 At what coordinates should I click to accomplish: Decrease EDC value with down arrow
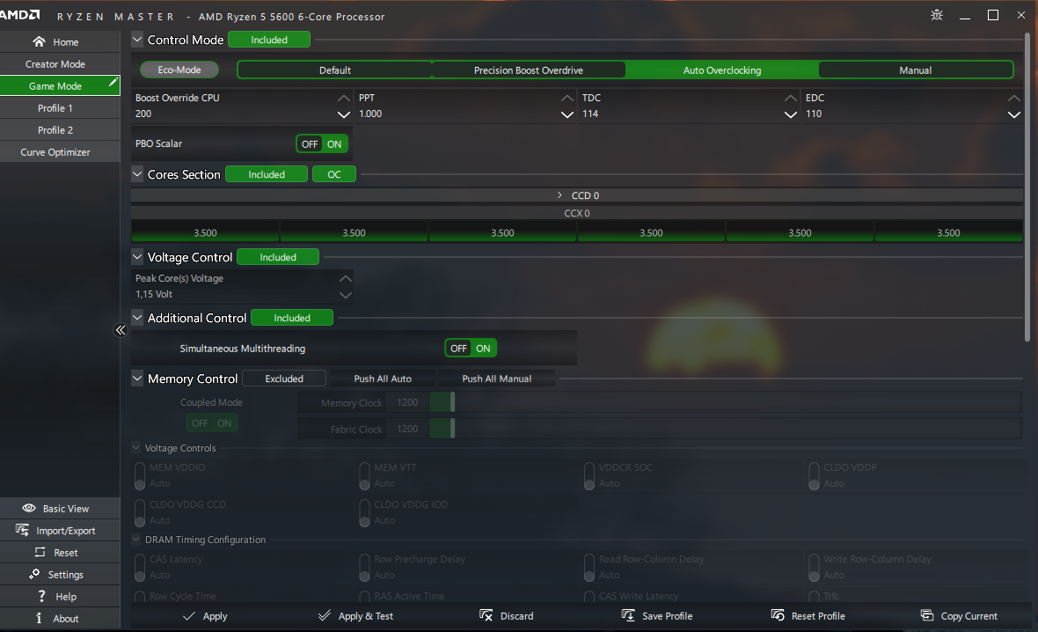click(1013, 114)
